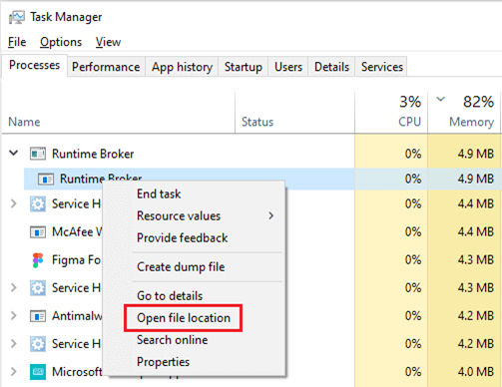Click the 3% CPU usage total

pyautogui.click(x=410, y=102)
